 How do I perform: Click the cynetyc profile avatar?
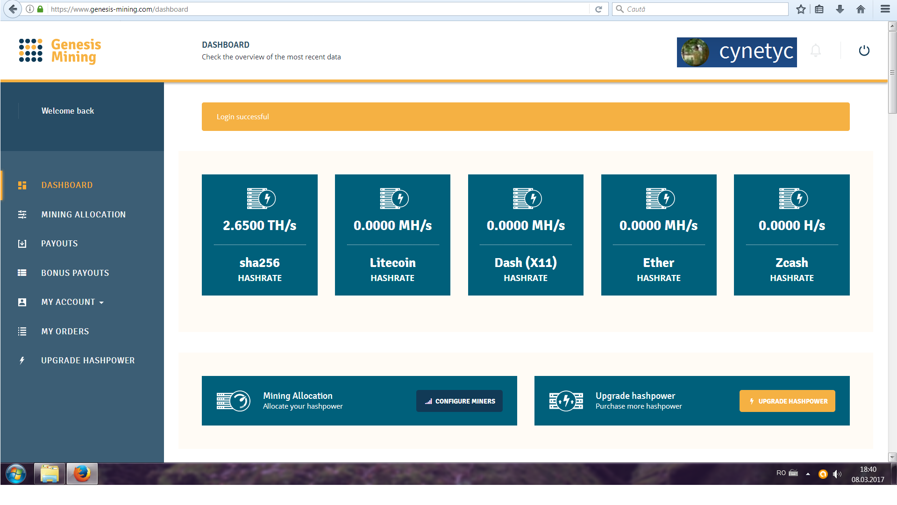[695, 52]
